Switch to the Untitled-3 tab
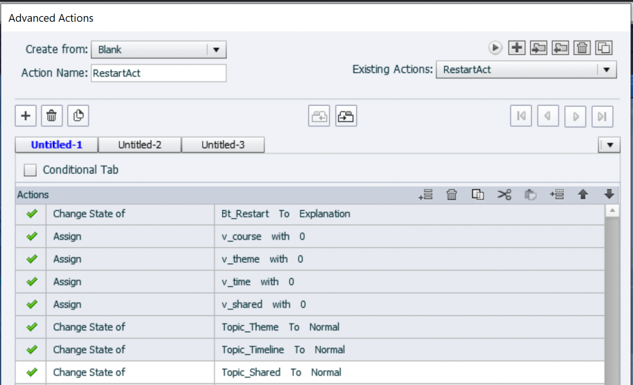Image resolution: width=633 pixels, height=385 pixels. (223, 145)
